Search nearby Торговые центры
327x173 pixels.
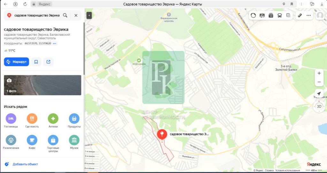click(x=53, y=144)
